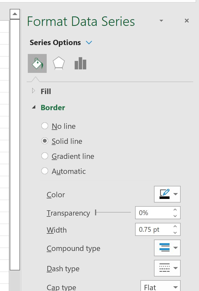
Task: Select the Fill & Line icon
Action: tap(37, 63)
